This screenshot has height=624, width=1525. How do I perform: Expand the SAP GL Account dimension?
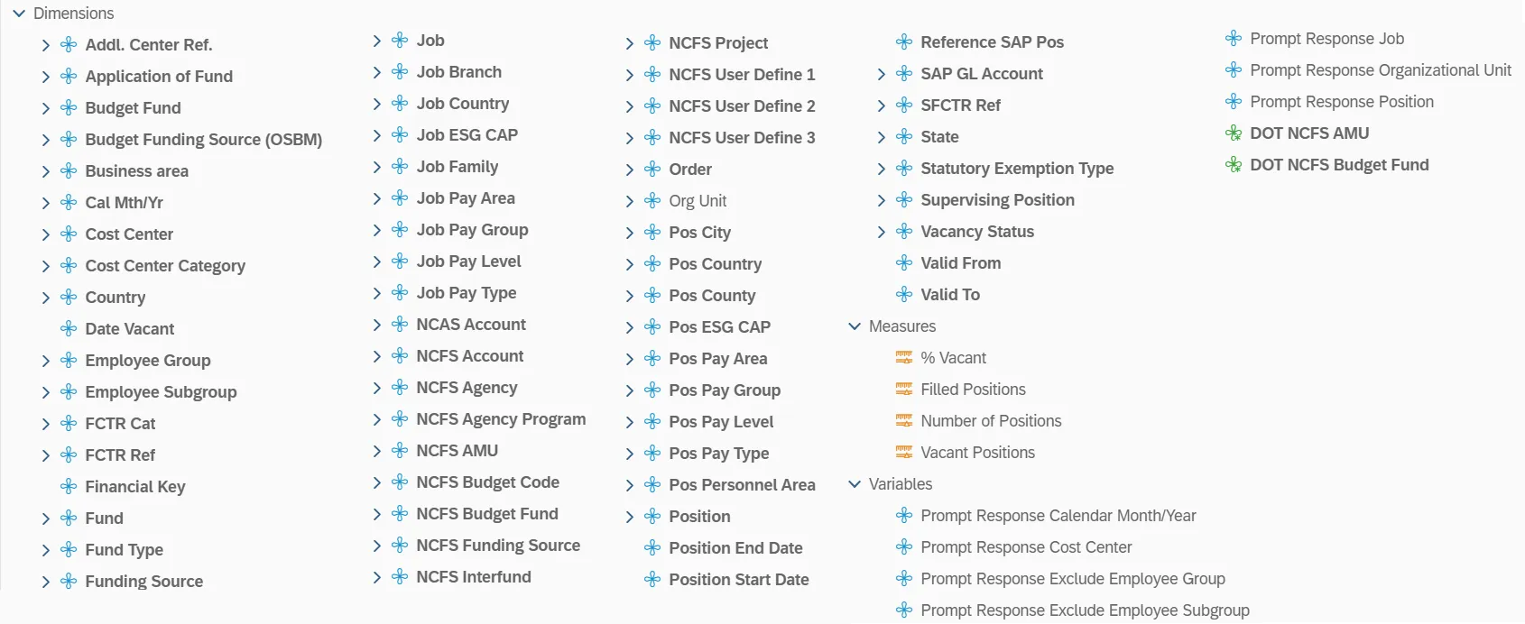coord(882,74)
